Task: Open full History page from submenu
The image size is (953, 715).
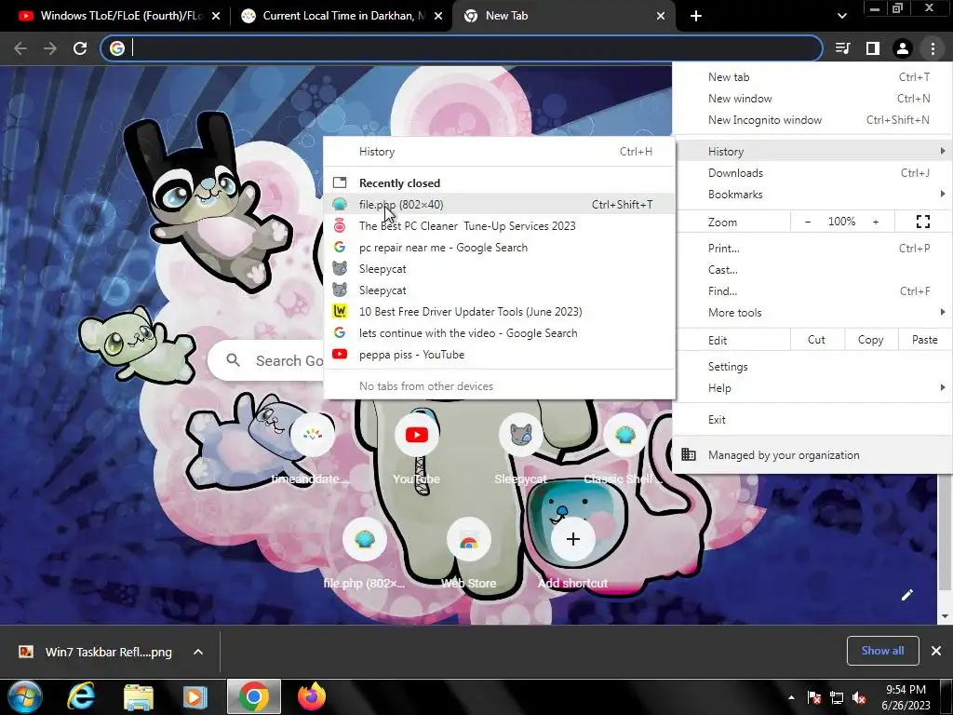Action: [499, 152]
